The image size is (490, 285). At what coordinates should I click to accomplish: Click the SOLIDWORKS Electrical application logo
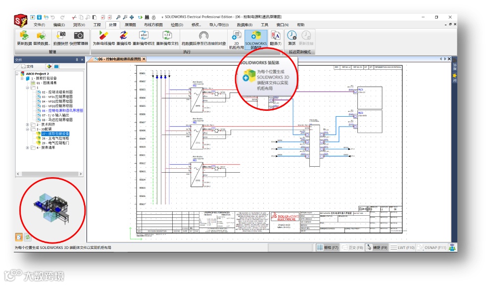tap(21, 21)
